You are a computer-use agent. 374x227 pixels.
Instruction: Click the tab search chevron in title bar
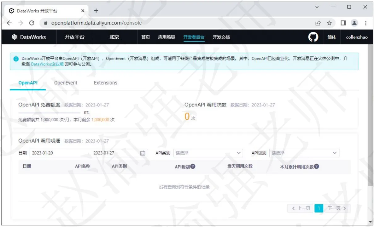coord(317,7)
